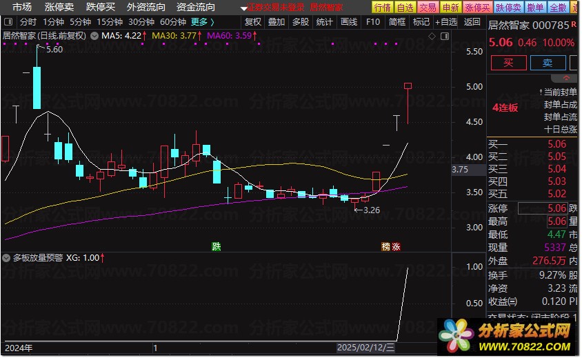Click the 换手 value 9.27%
The height and width of the screenshot is (358, 582).
click(552, 275)
